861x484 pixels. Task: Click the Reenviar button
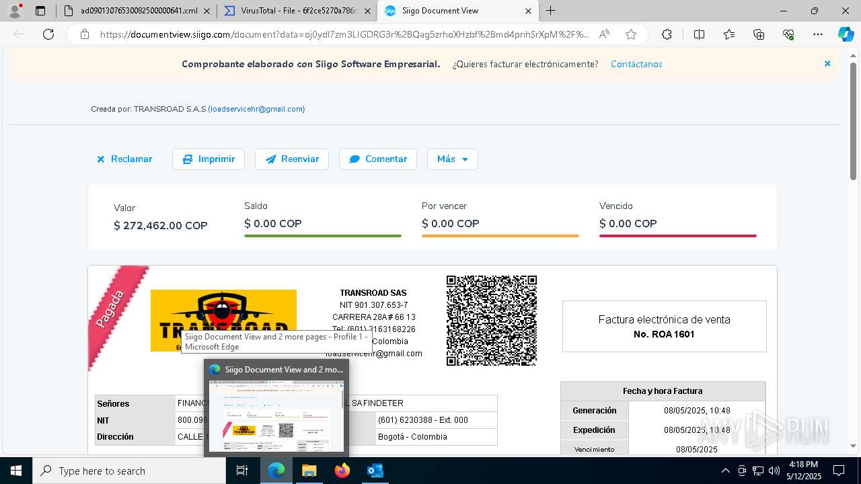coord(292,159)
